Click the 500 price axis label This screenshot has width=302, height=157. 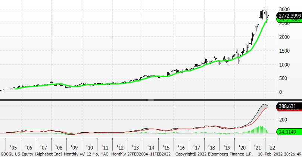[x=283, y=78]
